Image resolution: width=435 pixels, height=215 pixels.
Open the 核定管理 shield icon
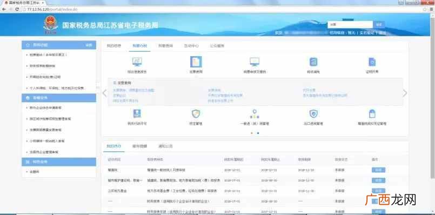coord(196,113)
